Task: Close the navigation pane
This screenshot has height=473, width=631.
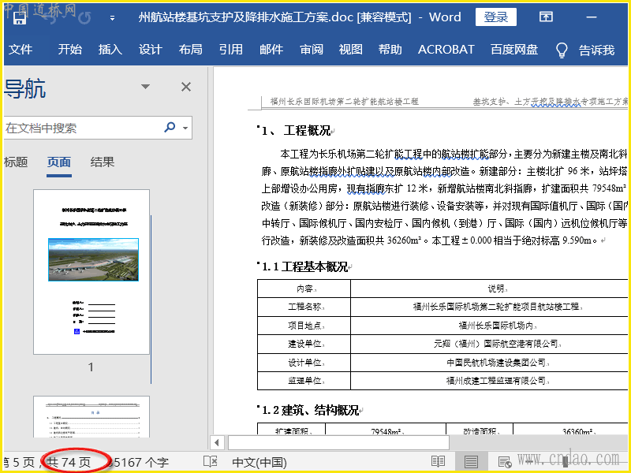Action: (186, 88)
